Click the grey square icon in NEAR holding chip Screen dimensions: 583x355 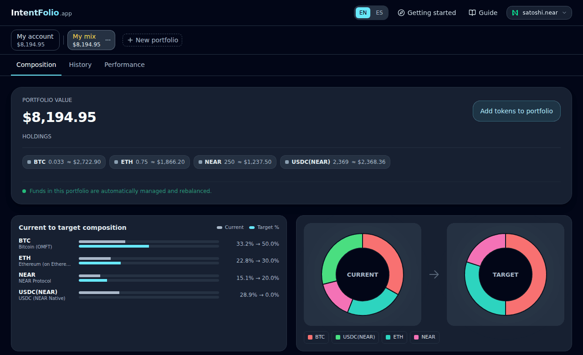tap(200, 162)
